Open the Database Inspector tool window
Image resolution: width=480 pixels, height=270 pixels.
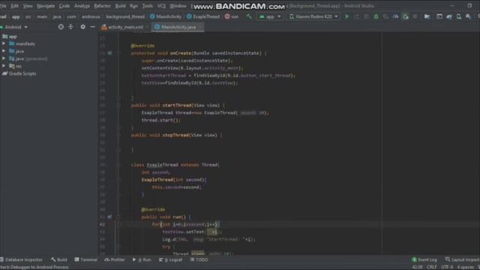[x=22, y=259]
